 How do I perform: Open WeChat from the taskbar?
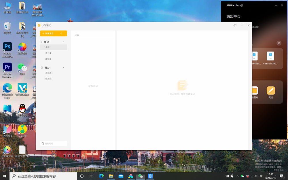(141, 176)
